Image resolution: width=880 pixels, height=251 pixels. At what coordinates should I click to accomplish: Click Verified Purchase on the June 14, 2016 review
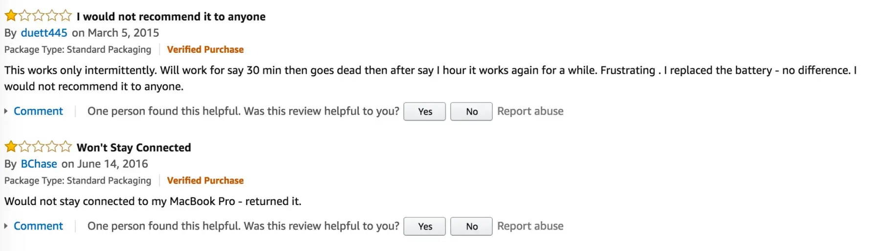(x=205, y=180)
